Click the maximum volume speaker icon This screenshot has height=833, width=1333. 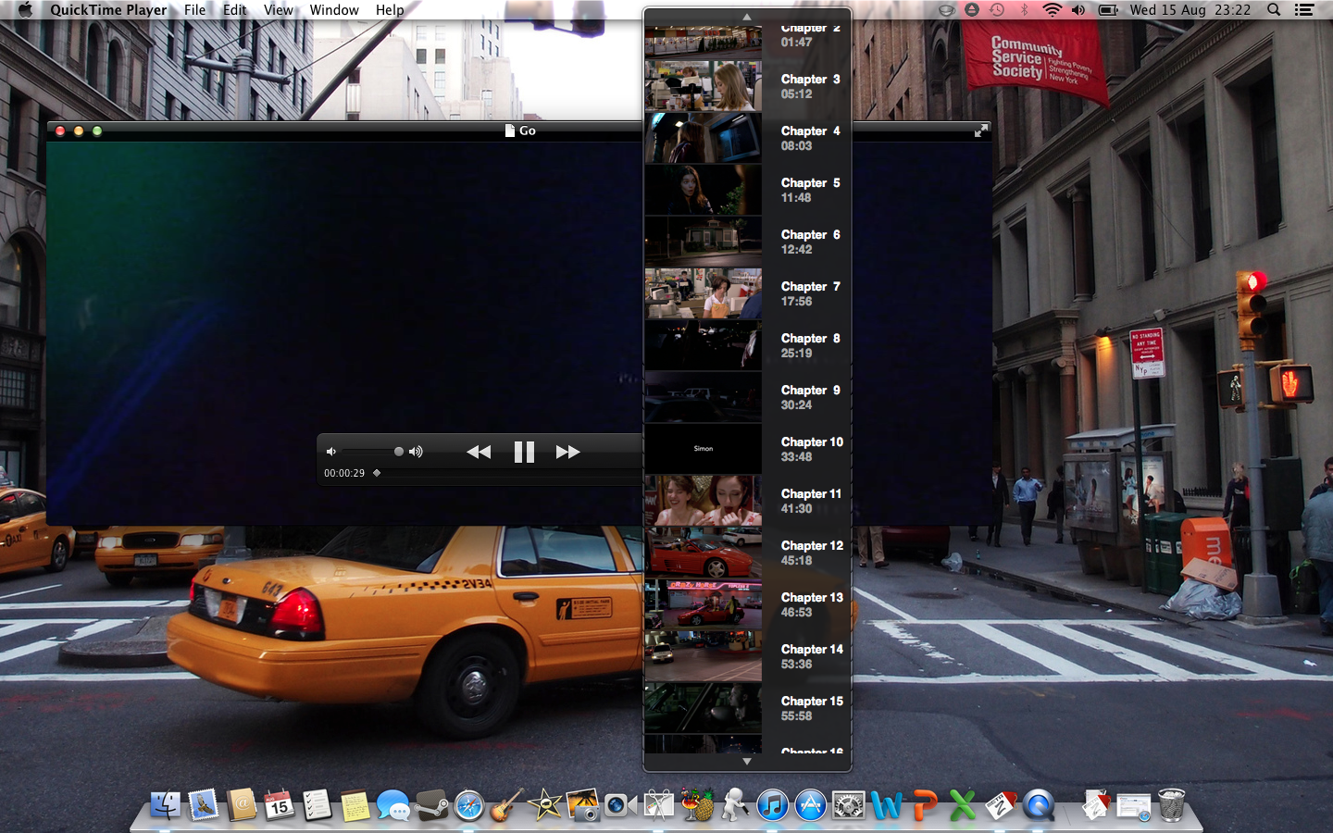(416, 452)
